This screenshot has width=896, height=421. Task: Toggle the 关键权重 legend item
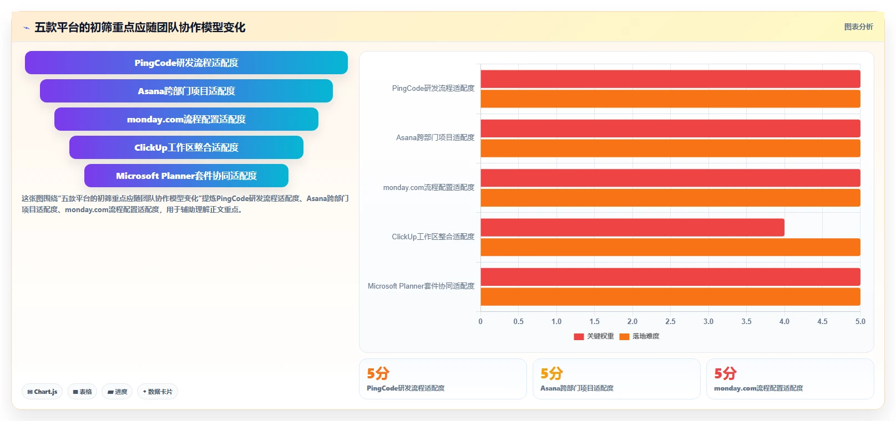[594, 336]
